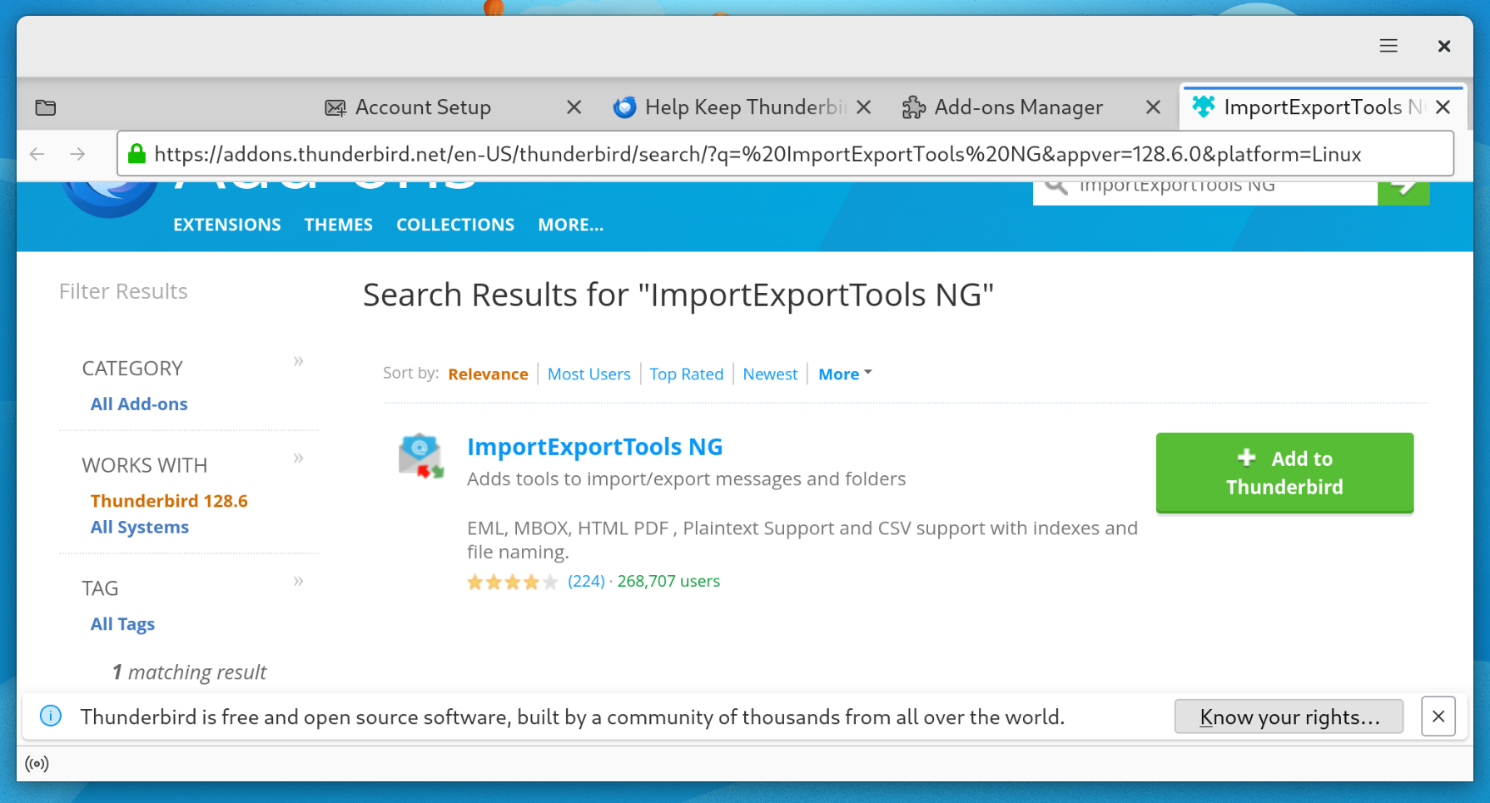
Task: Sort results by Relevance
Action: 488,374
